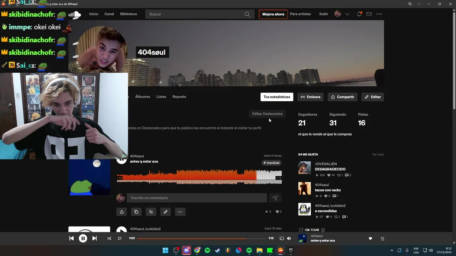Viewport: 456px width, 256px height.
Task: Click the penguin 'a escondidas' thumbnail
Action: 305,209
